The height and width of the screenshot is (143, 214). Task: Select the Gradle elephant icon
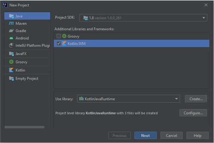[x=11, y=31]
